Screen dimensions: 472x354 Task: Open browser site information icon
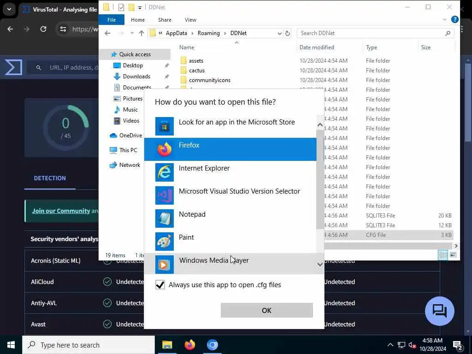pos(63,29)
